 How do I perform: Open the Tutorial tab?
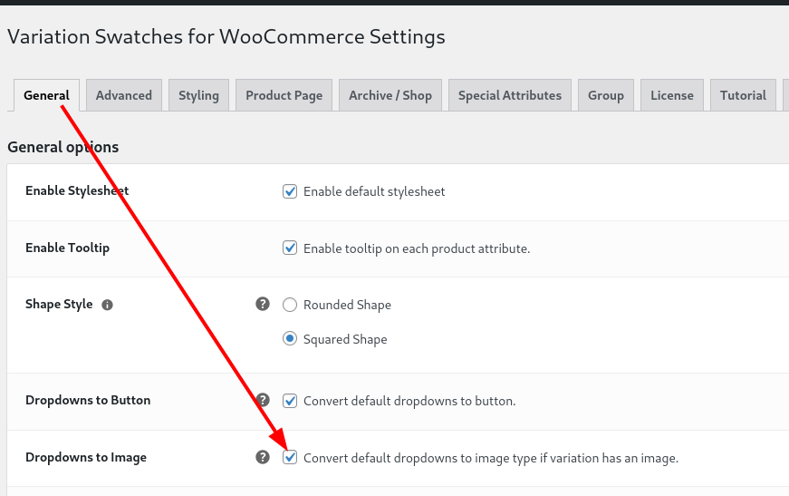point(743,95)
